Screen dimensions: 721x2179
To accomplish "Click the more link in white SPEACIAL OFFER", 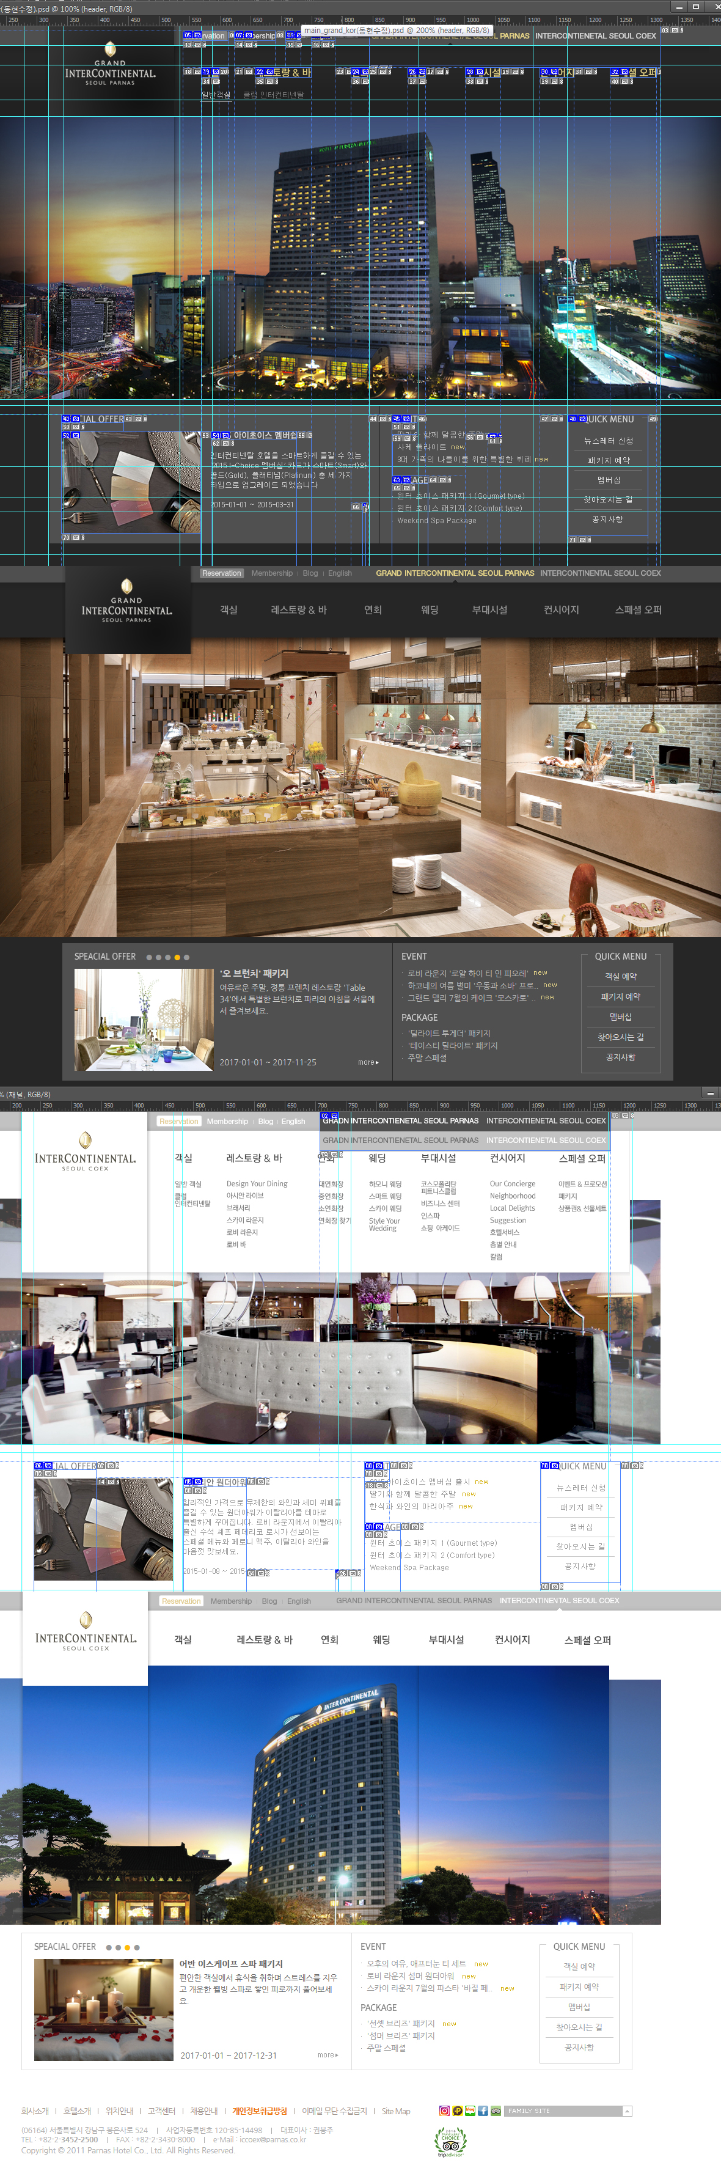I will pyautogui.click(x=327, y=2055).
